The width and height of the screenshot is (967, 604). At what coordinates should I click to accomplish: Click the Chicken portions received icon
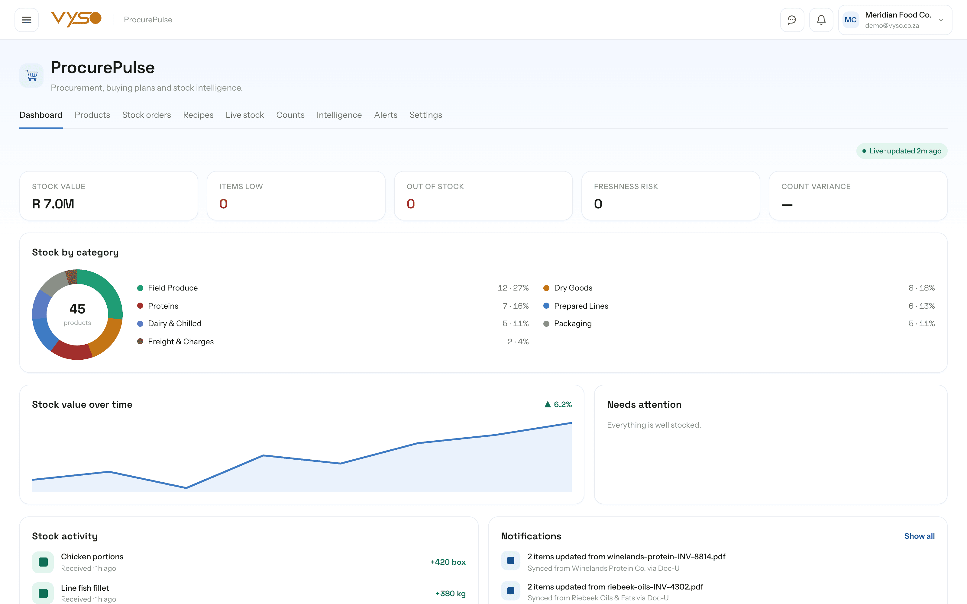pos(43,562)
